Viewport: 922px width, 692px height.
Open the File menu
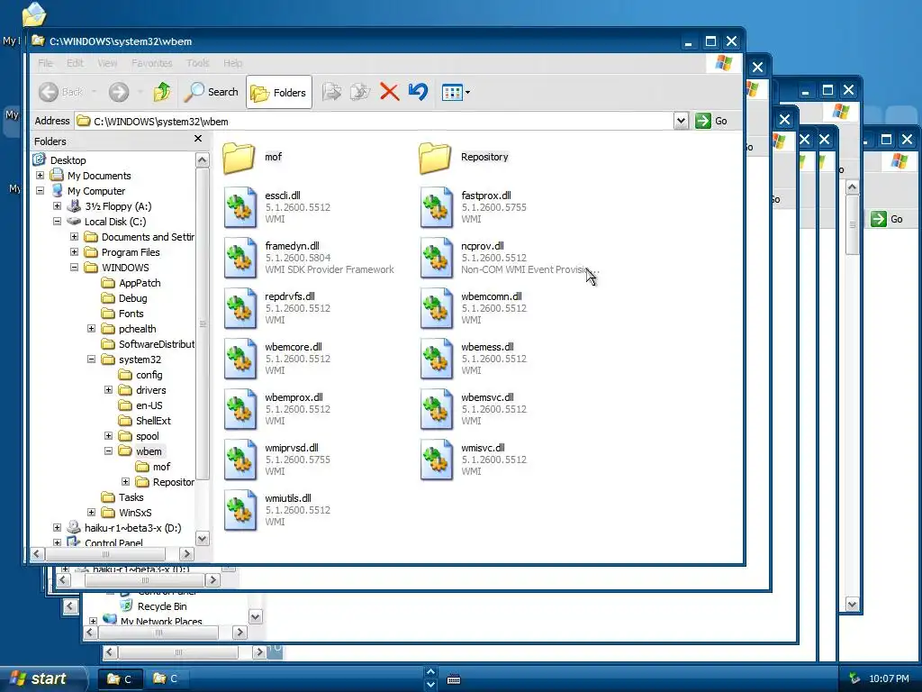click(x=45, y=63)
